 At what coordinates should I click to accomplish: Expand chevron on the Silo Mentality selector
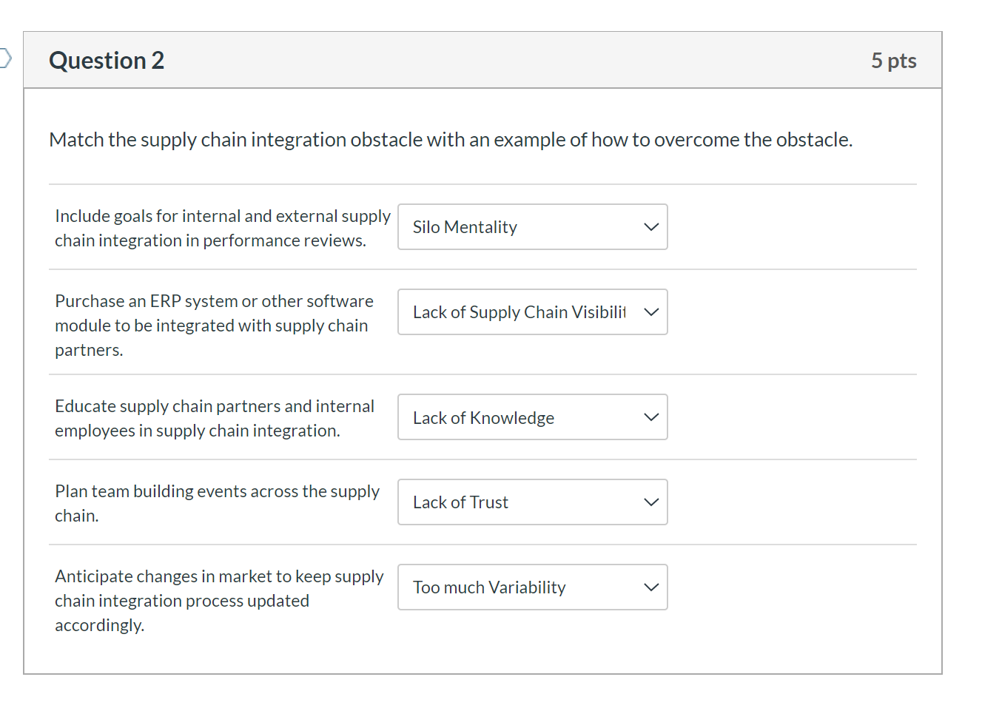point(650,227)
